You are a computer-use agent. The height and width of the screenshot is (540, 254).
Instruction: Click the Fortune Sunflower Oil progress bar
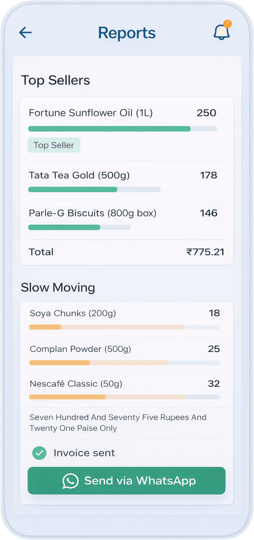click(123, 129)
